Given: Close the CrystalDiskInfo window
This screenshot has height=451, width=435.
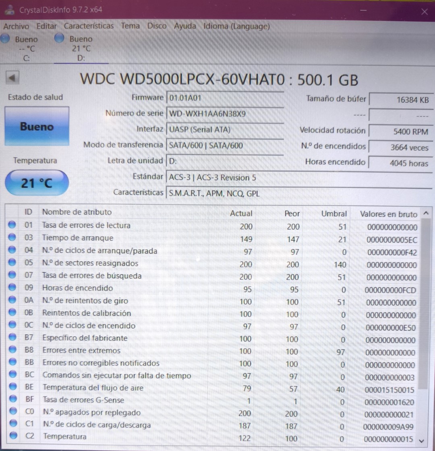Looking at the screenshot, I should tap(425, 12).
